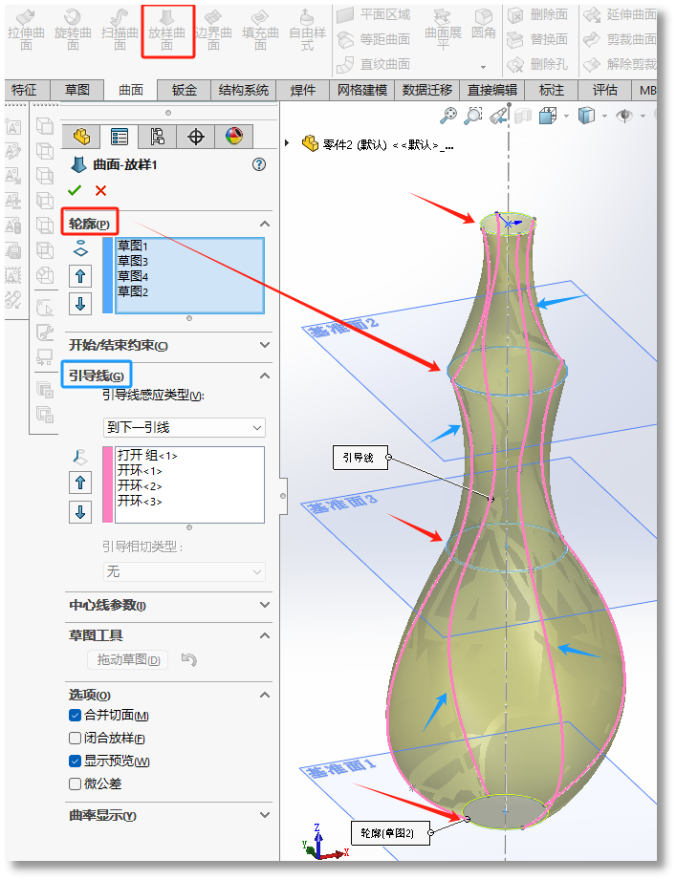Switch to the 评估 tab
Image resolution: width=676 pixels, height=880 pixels.
pos(604,90)
